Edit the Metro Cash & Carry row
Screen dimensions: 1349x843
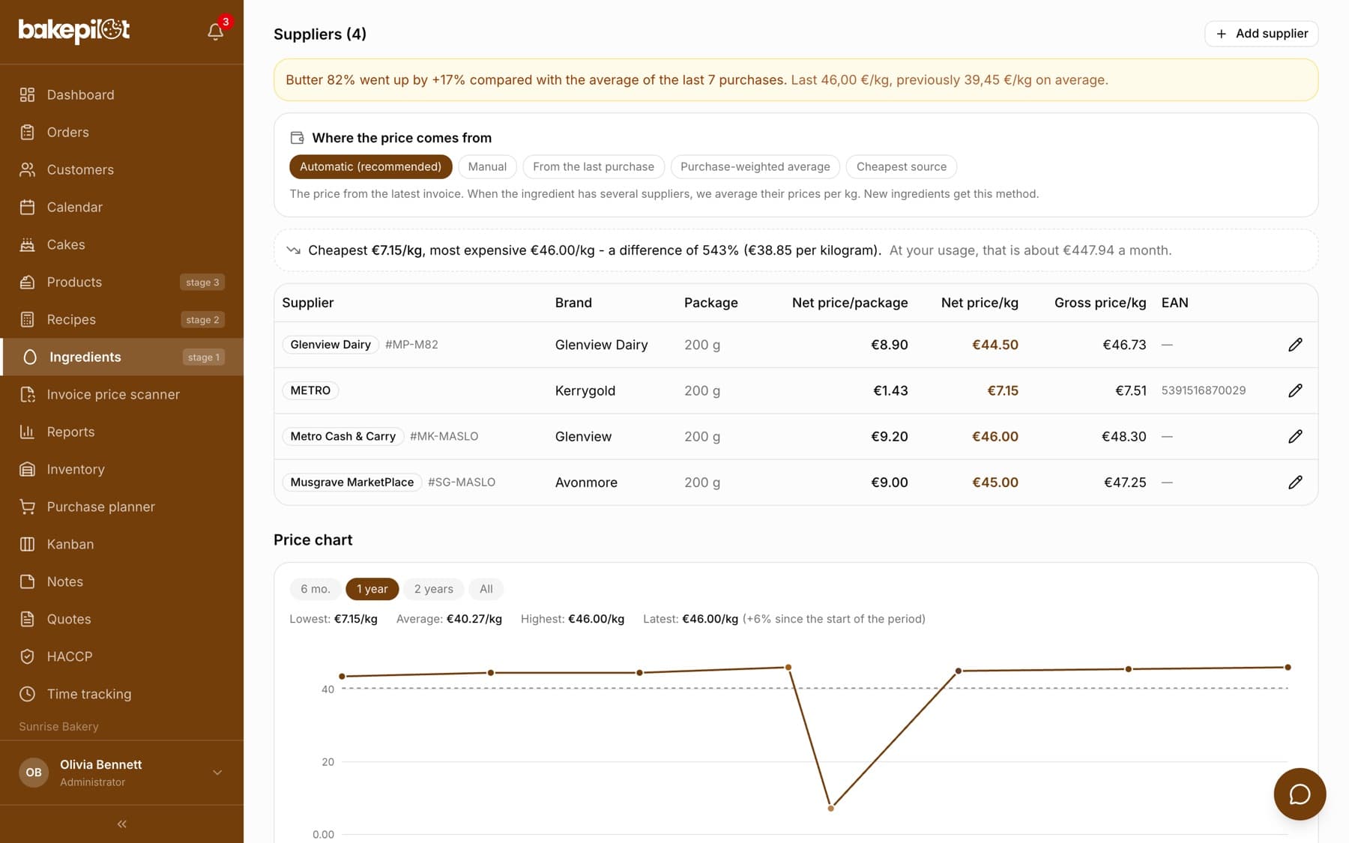[x=1295, y=436]
